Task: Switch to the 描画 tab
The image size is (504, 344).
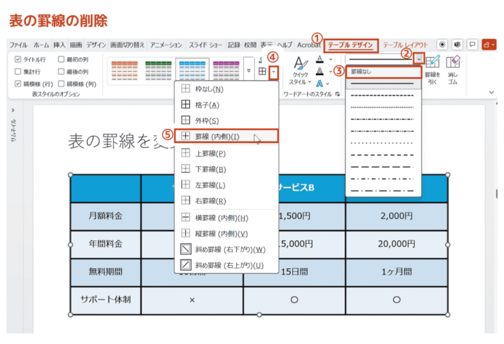Action: (76, 45)
